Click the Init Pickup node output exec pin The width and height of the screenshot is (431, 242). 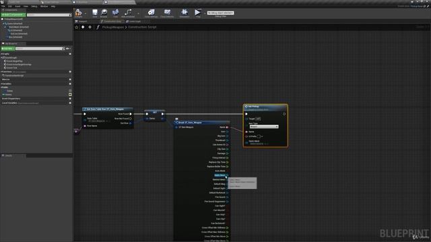[x=284, y=114]
